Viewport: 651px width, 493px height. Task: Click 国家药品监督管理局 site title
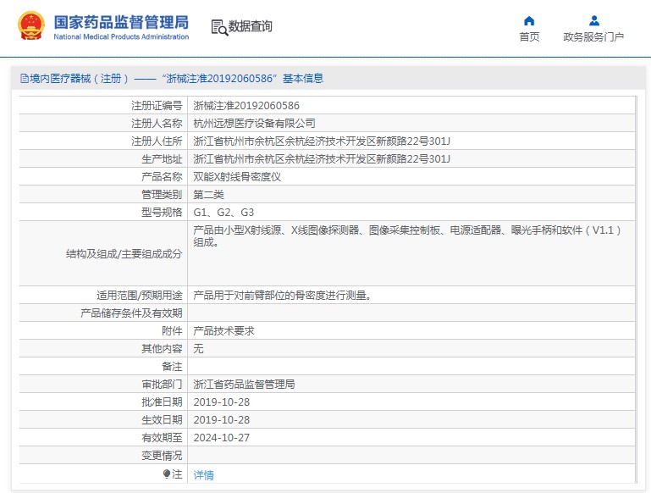tap(121, 22)
